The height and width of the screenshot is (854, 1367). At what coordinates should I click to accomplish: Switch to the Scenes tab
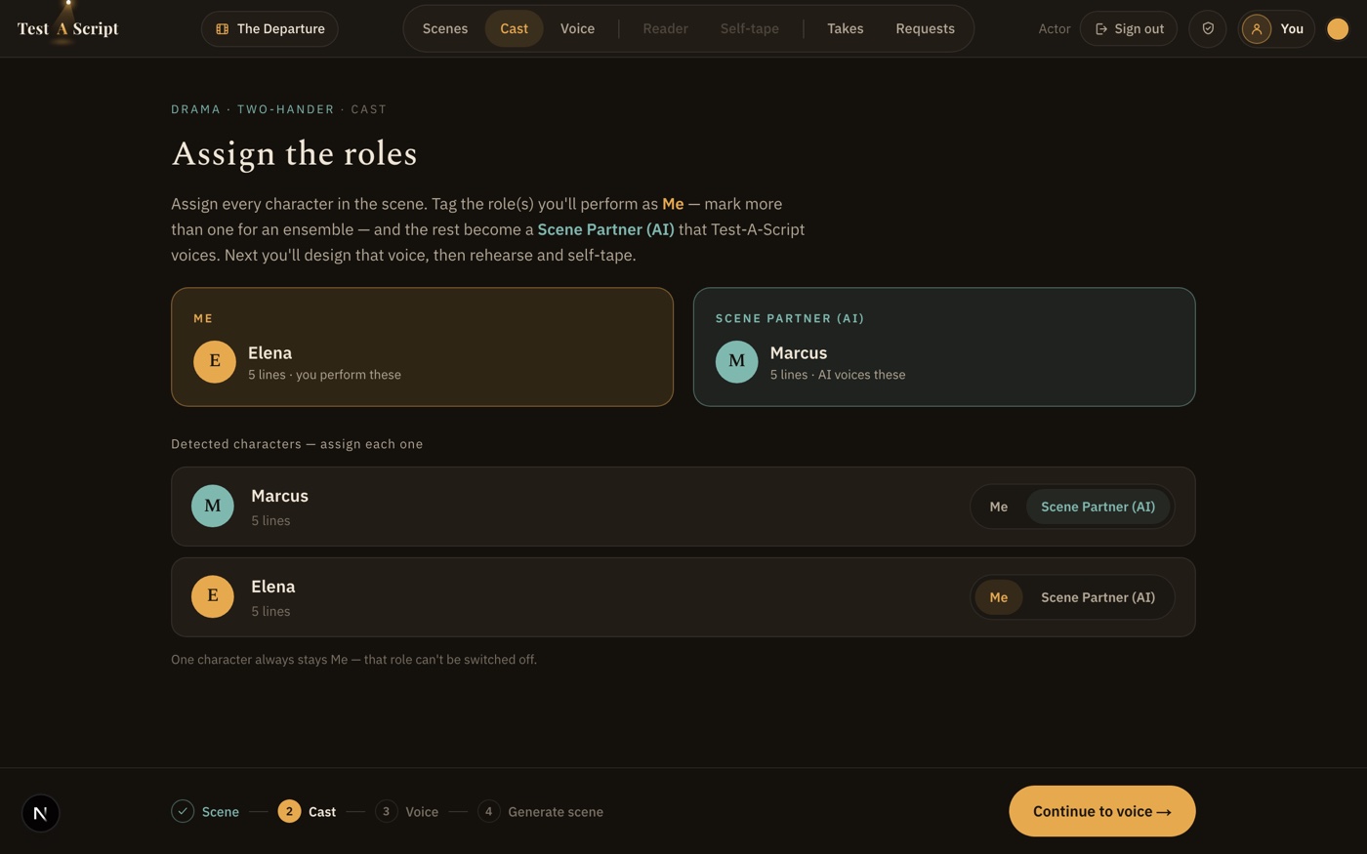tap(445, 28)
